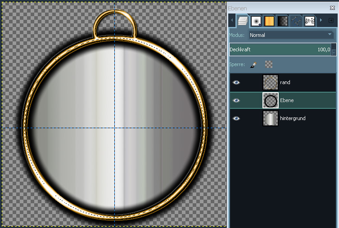Open the Gradients tab
The image size is (339, 228).
pos(282,21)
